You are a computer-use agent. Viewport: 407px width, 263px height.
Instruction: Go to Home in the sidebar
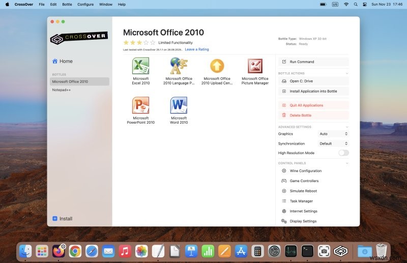[62, 61]
